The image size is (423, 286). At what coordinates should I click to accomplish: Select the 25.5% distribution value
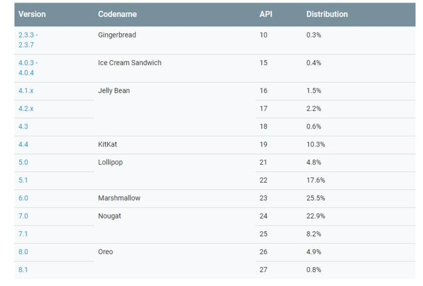[x=315, y=198]
